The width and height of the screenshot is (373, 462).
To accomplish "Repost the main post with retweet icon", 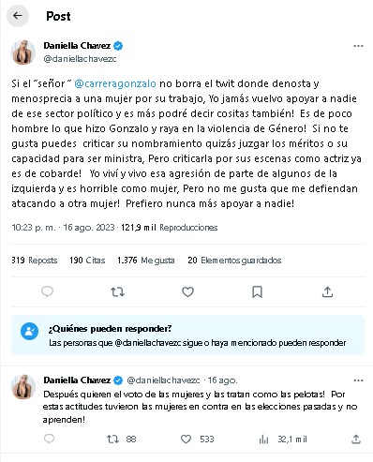I will (117, 292).
